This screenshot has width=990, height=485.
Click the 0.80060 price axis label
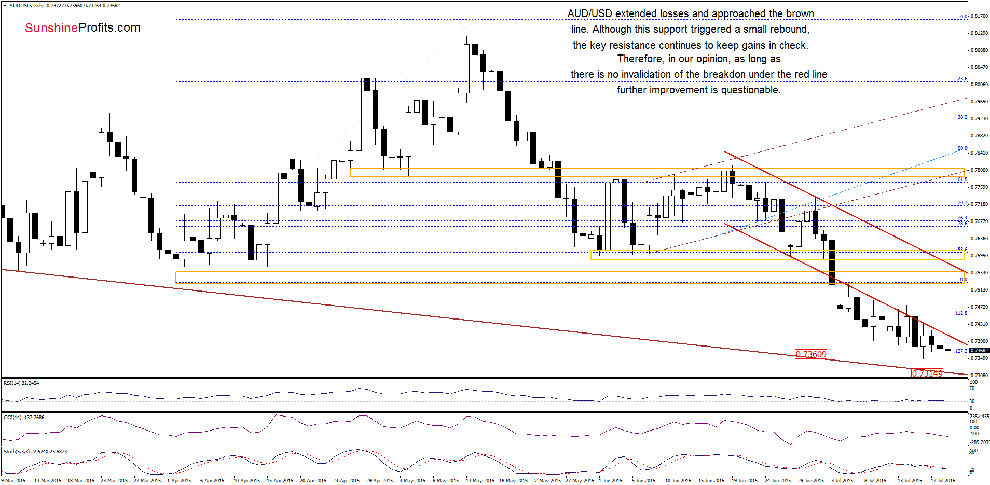pyautogui.click(x=979, y=85)
